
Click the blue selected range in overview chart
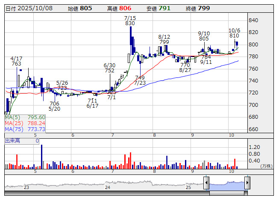coord(227,186)
